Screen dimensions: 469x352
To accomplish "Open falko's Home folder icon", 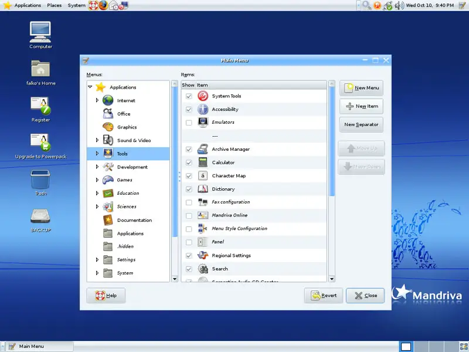I will pos(40,69).
